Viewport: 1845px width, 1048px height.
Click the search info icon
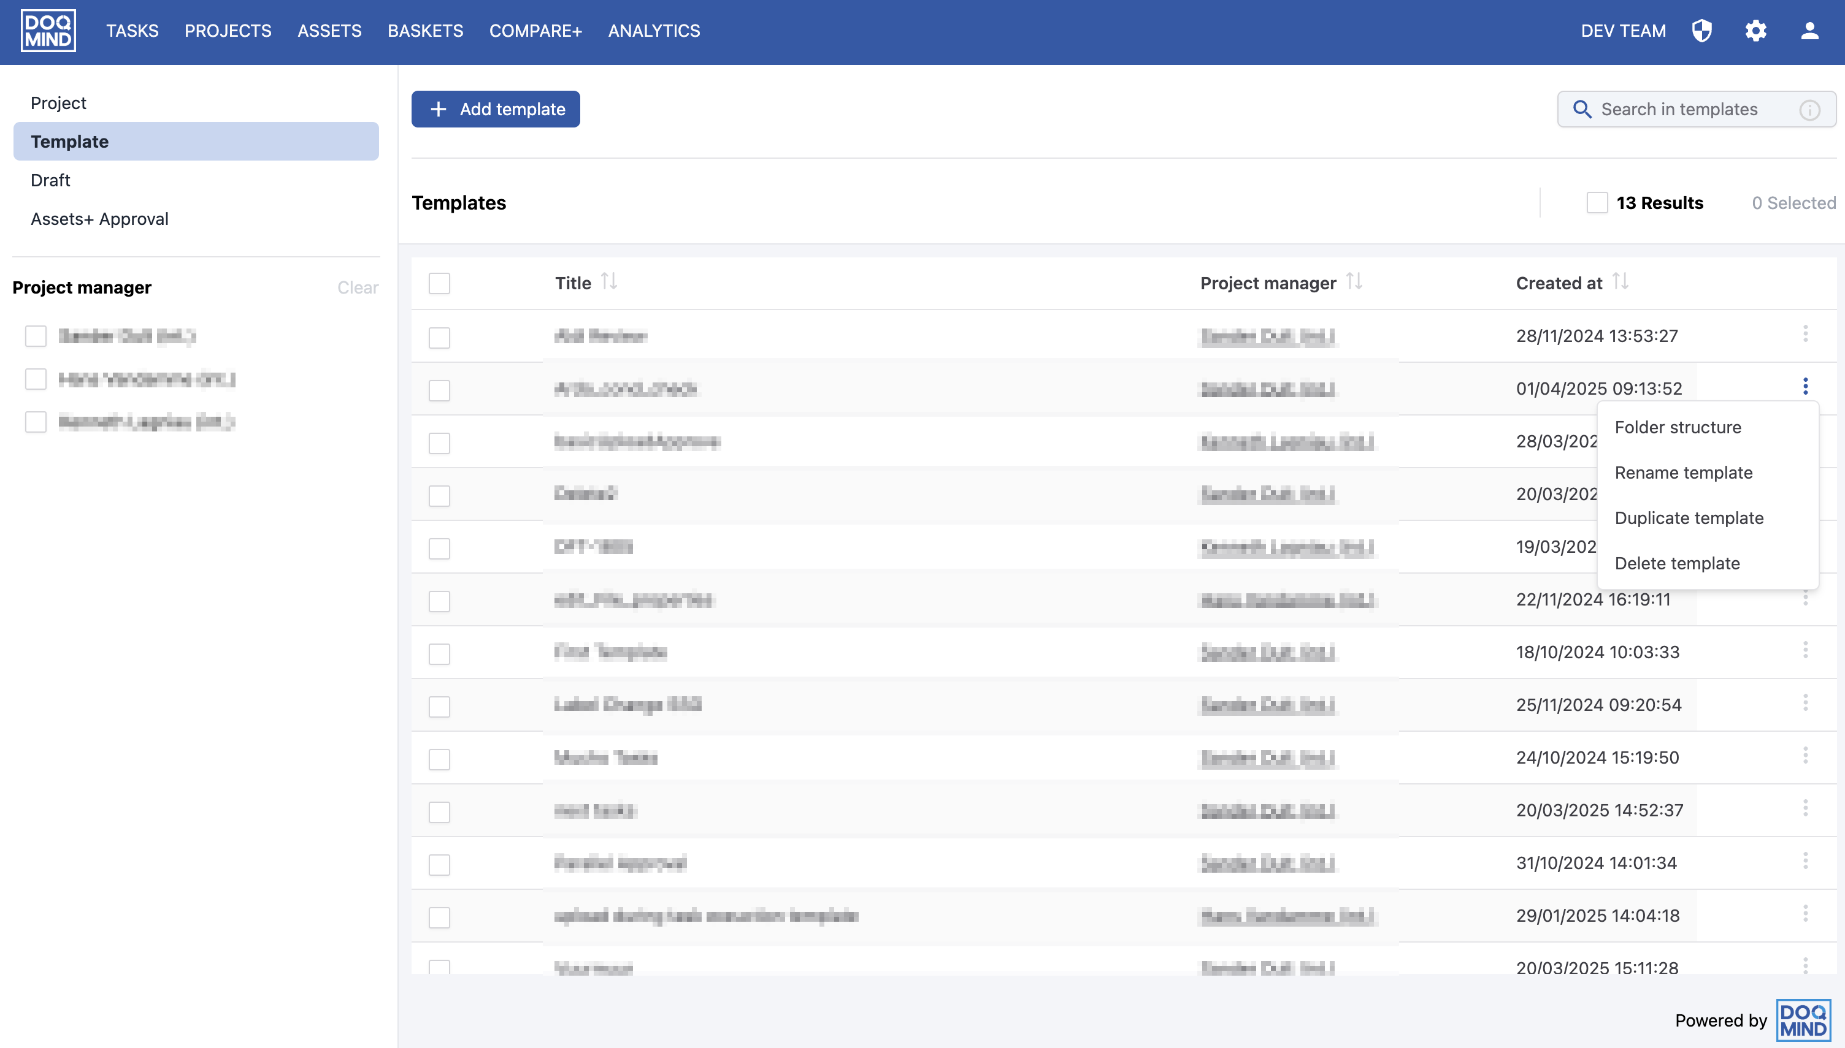coord(1809,110)
